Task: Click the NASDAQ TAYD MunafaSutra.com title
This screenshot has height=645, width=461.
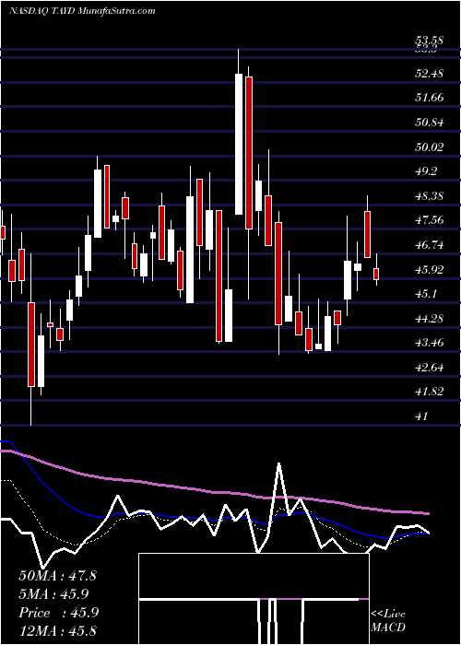Action: [82, 11]
